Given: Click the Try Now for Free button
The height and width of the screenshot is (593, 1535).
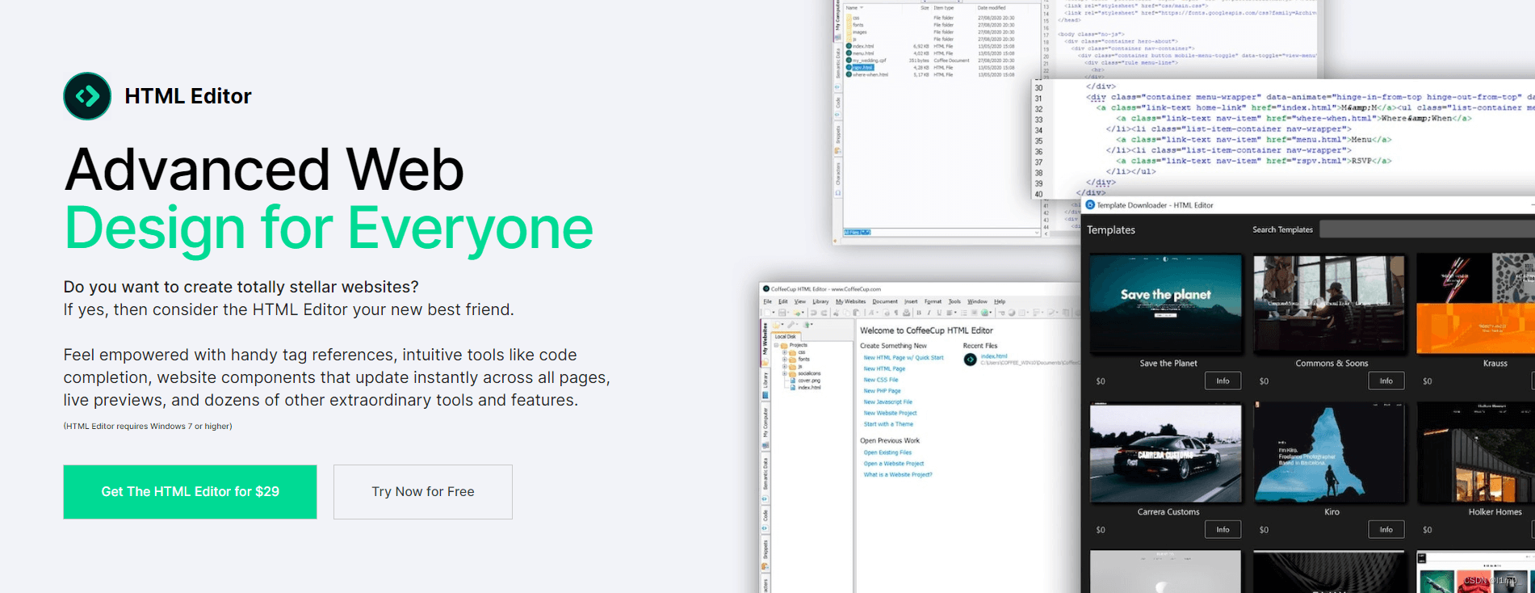Looking at the screenshot, I should click(x=423, y=491).
